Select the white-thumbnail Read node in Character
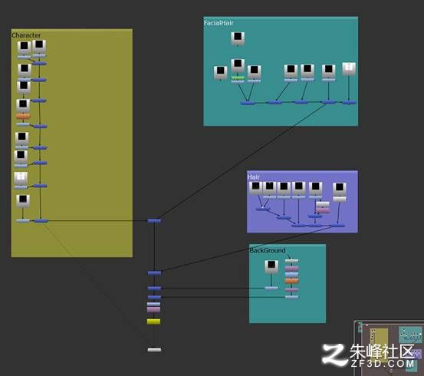The width and height of the screenshot is (424, 376). (x=21, y=178)
